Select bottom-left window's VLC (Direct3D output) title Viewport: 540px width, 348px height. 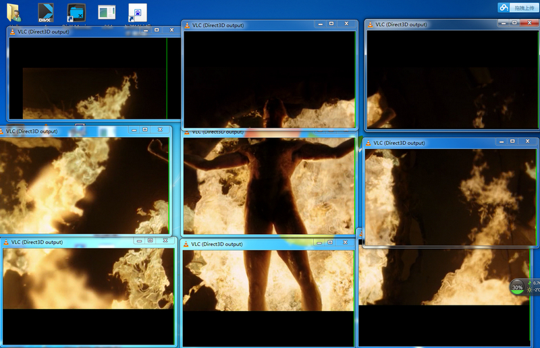click(x=37, y=242)
